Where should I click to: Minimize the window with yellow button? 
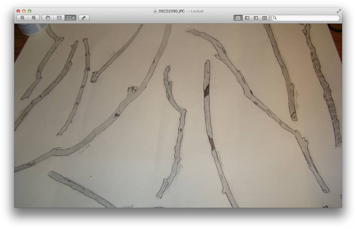24,11
